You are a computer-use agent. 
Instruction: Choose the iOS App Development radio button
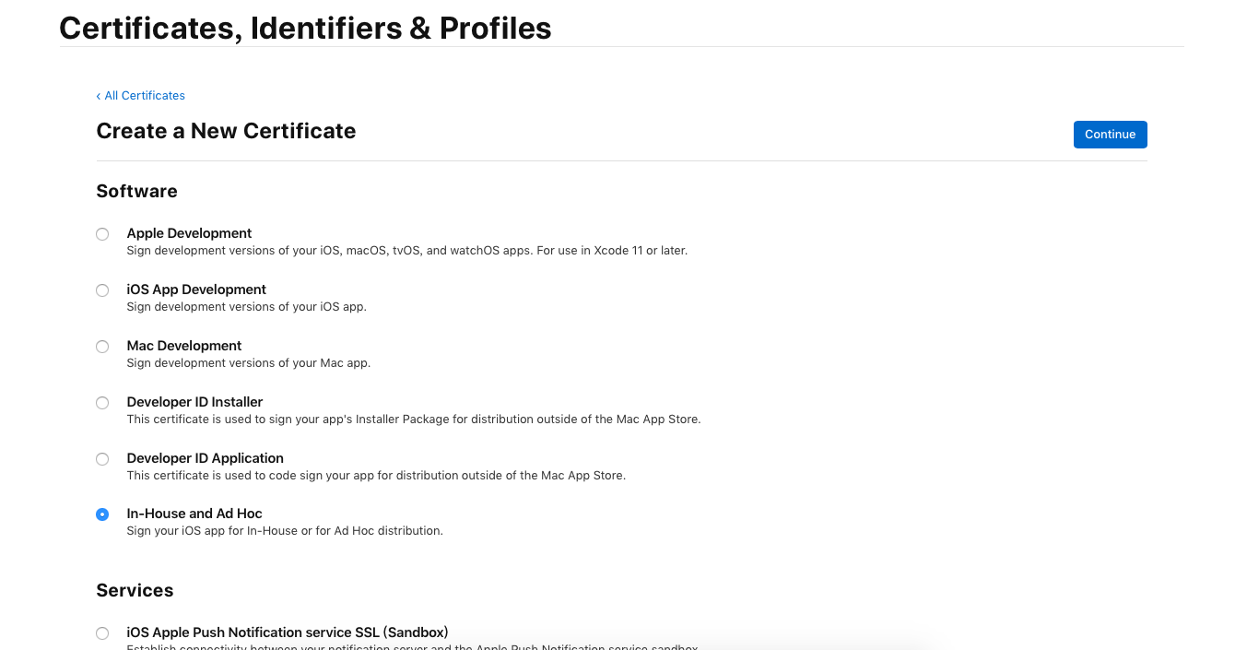coord(102,290)
